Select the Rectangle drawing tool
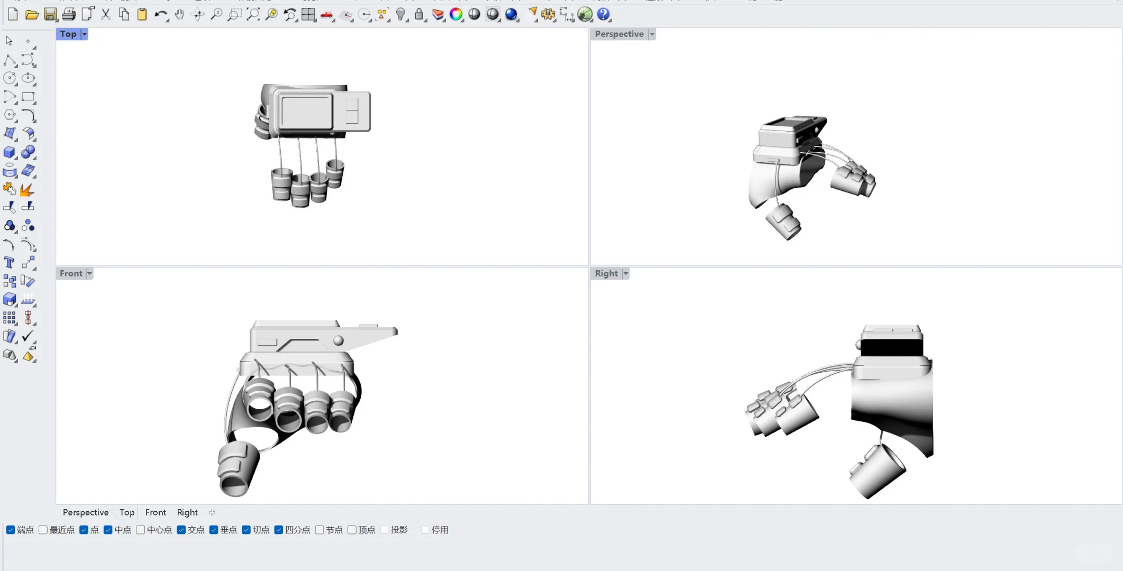Viewport: 1123px width, 571px height. point(28,97)
